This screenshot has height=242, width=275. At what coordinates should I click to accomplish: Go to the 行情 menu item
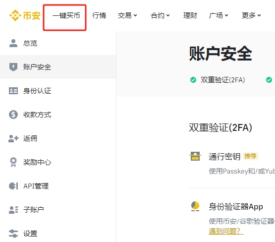(x=99, y=15)
